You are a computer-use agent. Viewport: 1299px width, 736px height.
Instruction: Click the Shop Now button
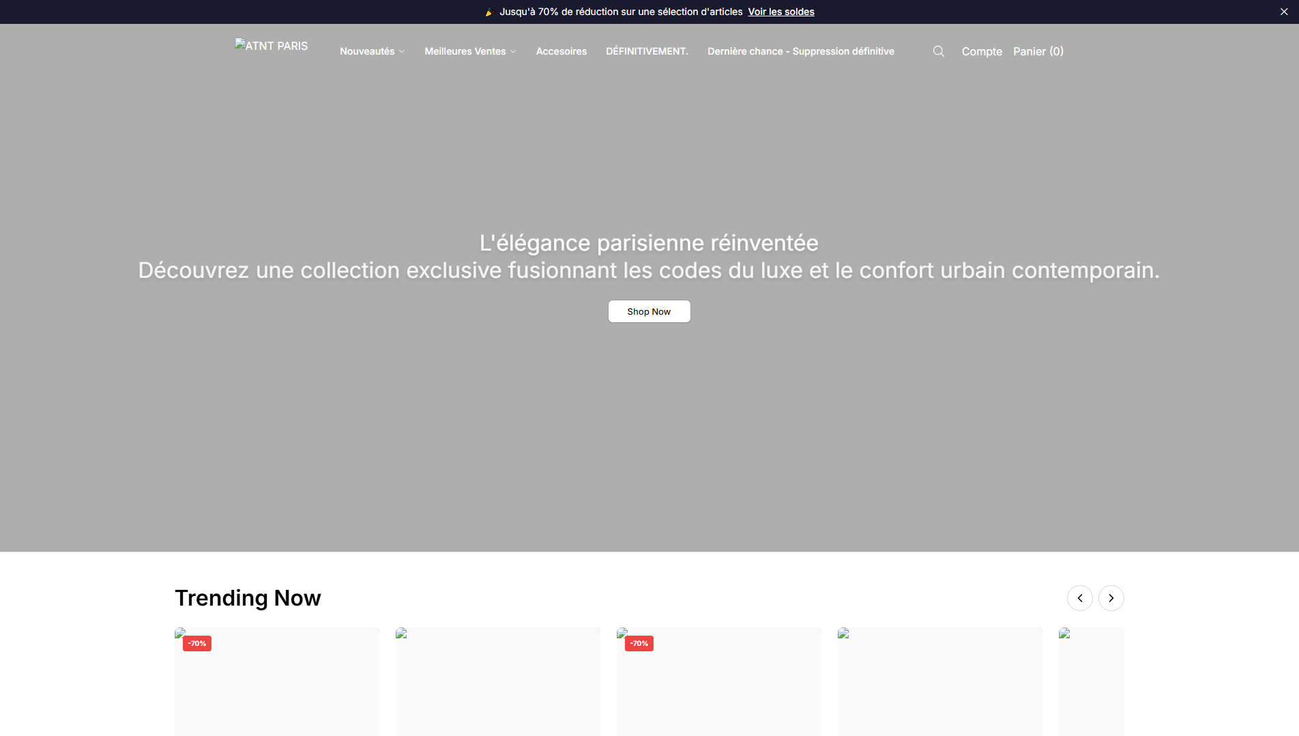649,311
